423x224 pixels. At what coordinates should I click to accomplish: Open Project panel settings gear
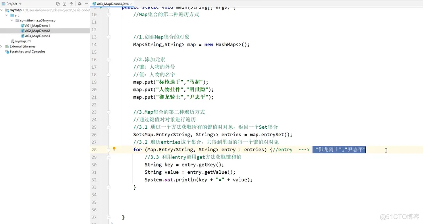(x=79, y=4)
